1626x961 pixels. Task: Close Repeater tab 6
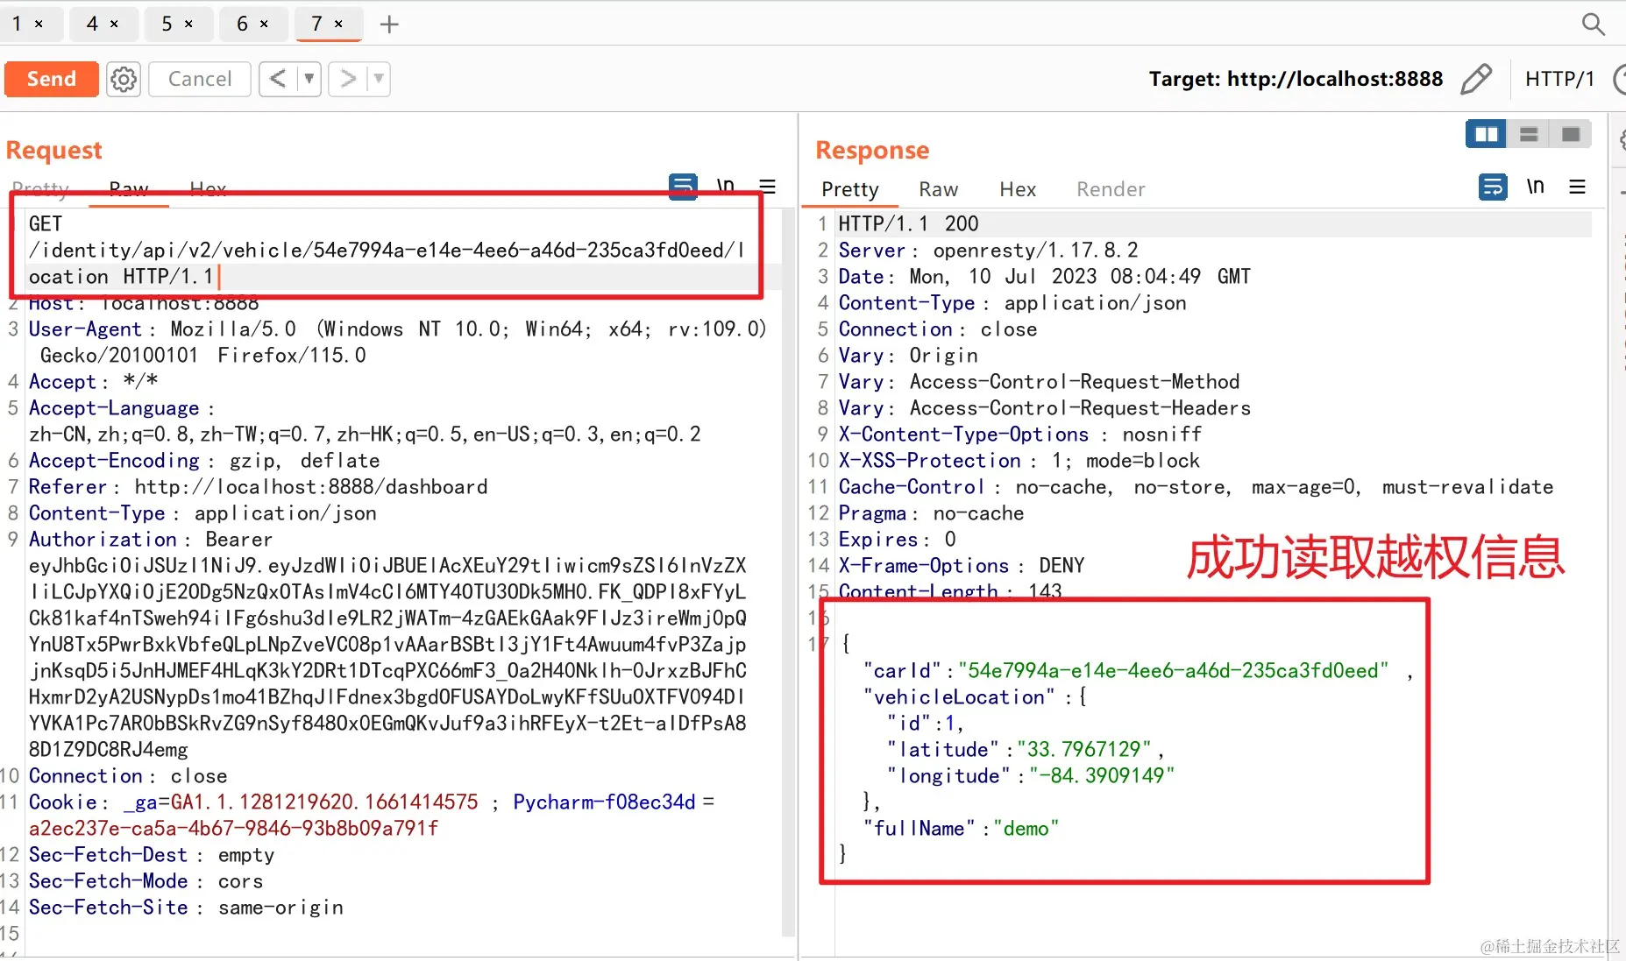(x=264, y=25)
